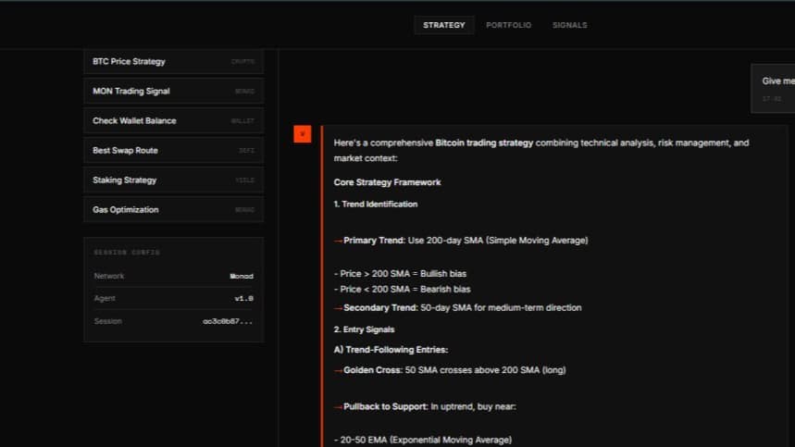Viewport: 795px width, 447px height.
Task: Go to the Signals tab
Action: [x=569, y=25]
